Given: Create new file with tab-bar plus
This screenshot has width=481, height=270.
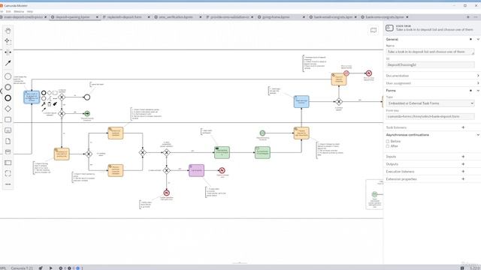Looking at the screenshot, I should pyautogui.click(x=467, y=17).
